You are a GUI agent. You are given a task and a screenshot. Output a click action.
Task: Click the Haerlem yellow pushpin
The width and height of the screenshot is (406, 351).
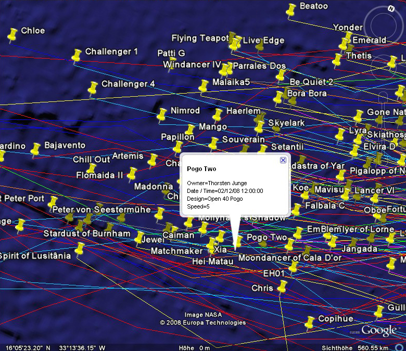[218, 114]
